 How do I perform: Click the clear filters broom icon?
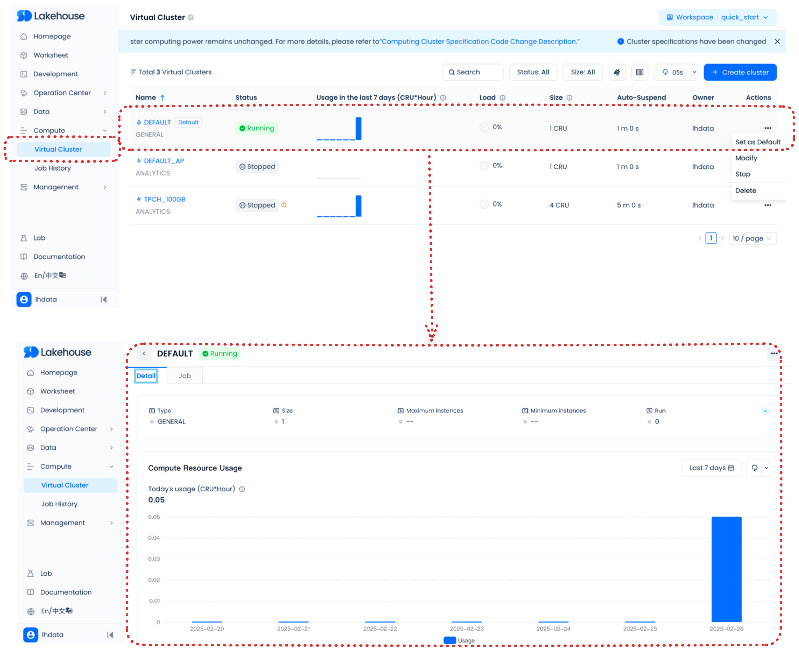point(617,72)
